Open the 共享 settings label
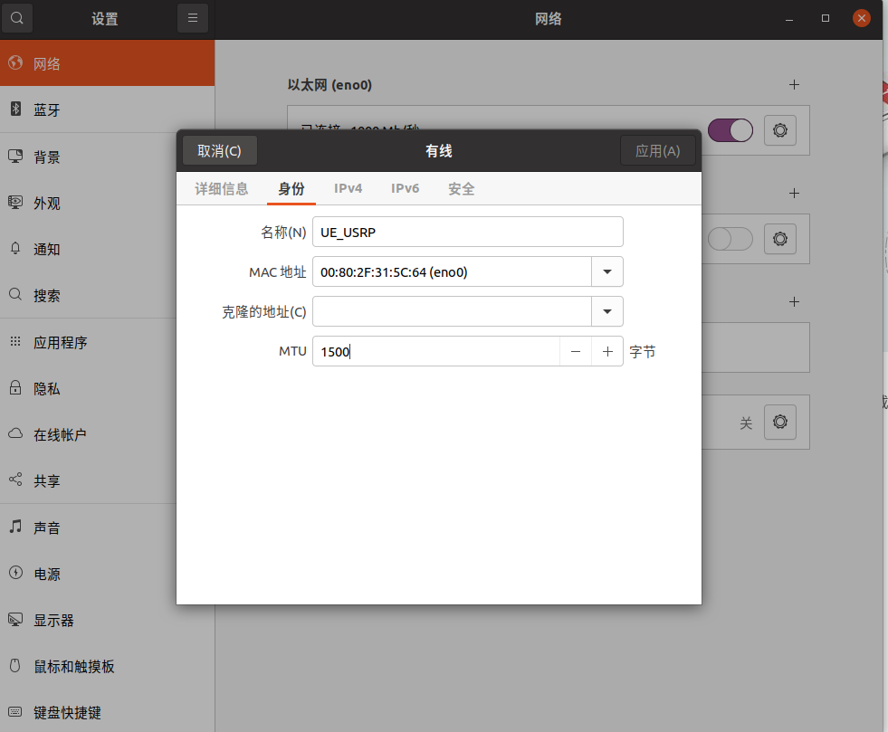Viewport: 888px width, 732px height. pos(47,480)
